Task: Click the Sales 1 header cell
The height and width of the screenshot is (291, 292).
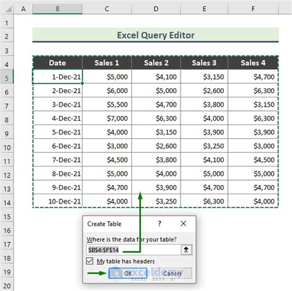Action: (107, 63)
